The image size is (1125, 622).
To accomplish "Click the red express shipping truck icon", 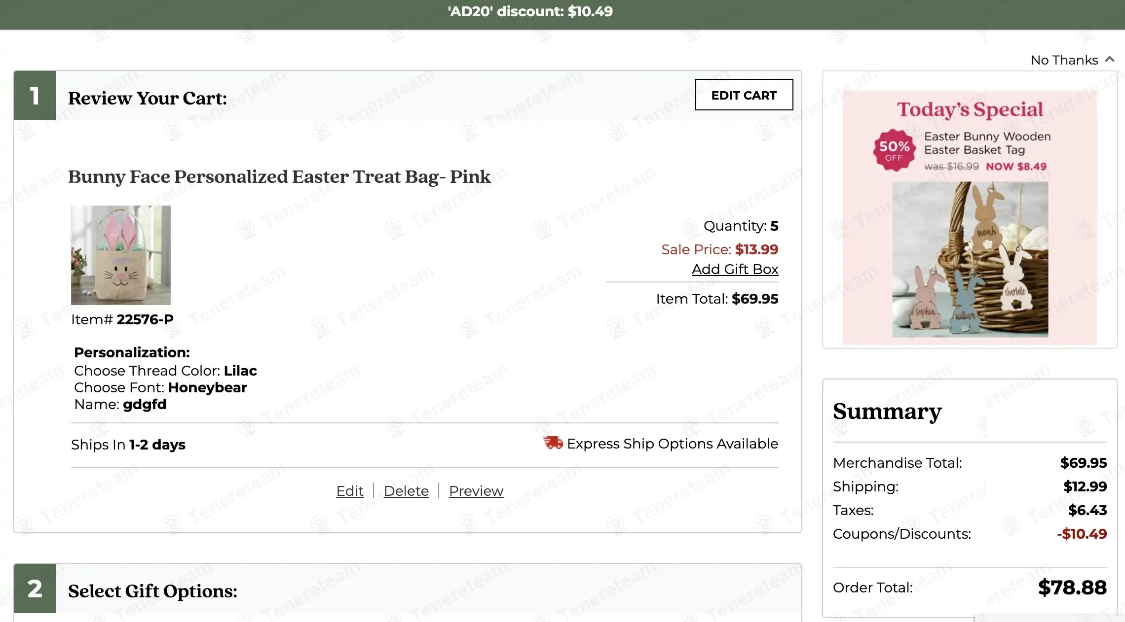I will [x=553, y=443].
